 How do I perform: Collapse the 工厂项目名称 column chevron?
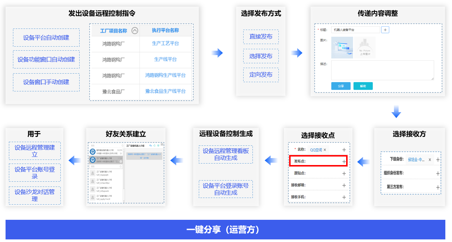tap(135, 31)
